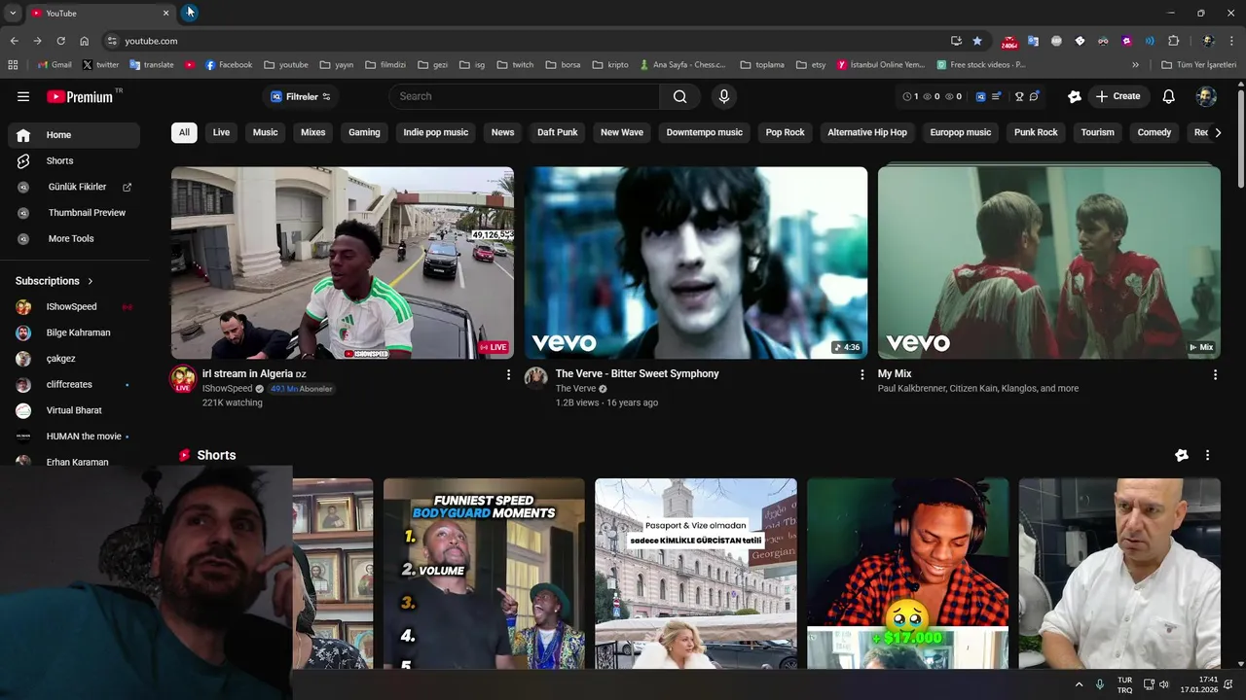Click the star icon left of Create

point(1075,96)
